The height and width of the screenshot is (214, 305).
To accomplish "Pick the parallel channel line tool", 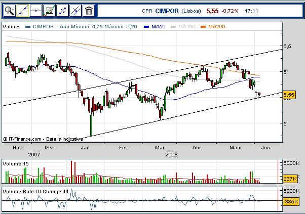I will click(x=75, y=11).
